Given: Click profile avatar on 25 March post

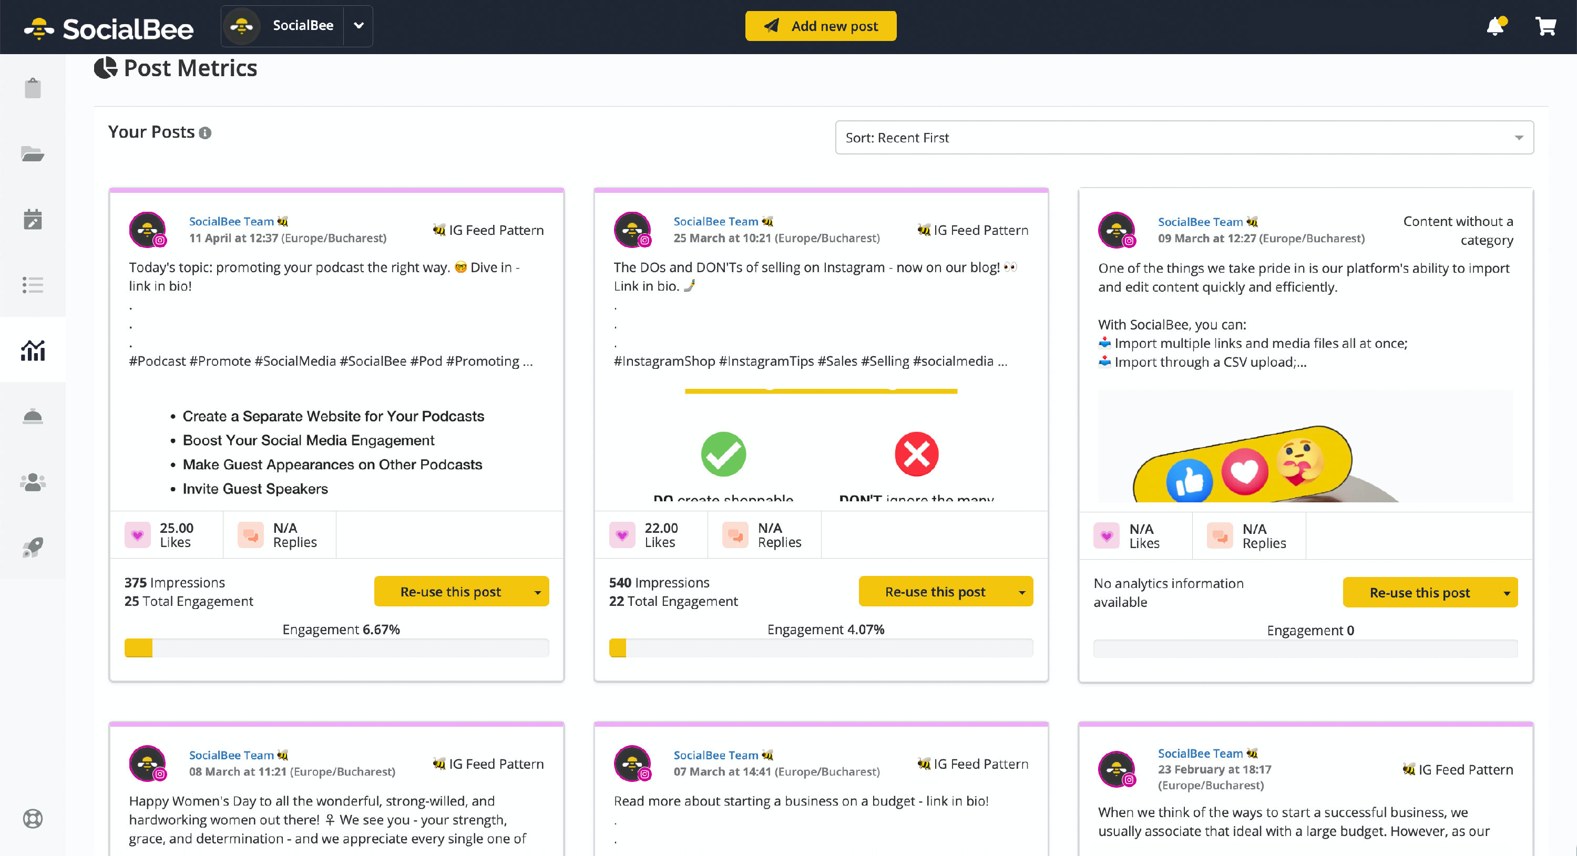Looking at the screenshot, I should (632, 230).
